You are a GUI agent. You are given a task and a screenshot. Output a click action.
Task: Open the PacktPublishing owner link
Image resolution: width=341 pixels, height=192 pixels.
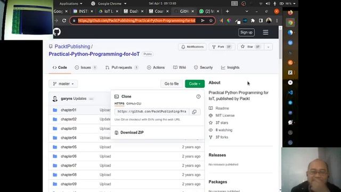tap(72, 46)
